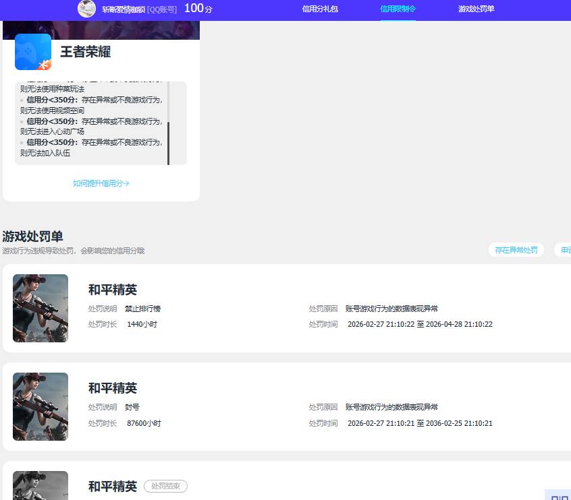571x500 pixels.
Task: Click 和平精英 title in 禁止排行榜 card
Action: tap(113, 290)
